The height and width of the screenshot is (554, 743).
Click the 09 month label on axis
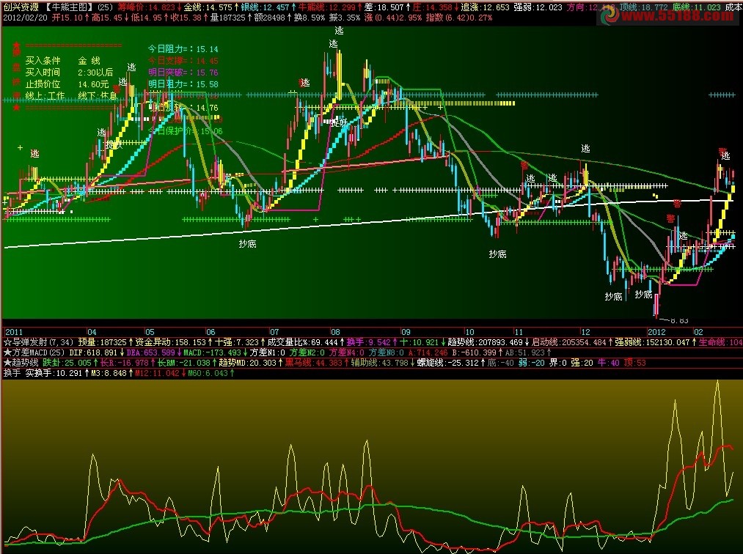(x=406, y=332)
